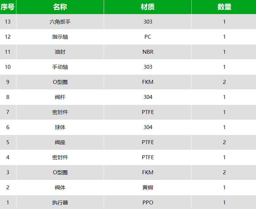Select the 手动轴 name cell
Image resolution: width=256 pixels, height=209 pixels.
tap(60, 67)
